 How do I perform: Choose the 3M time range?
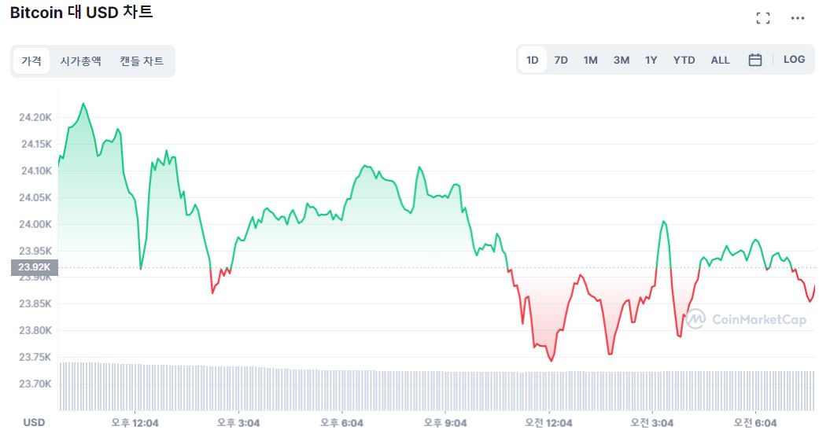622,60
